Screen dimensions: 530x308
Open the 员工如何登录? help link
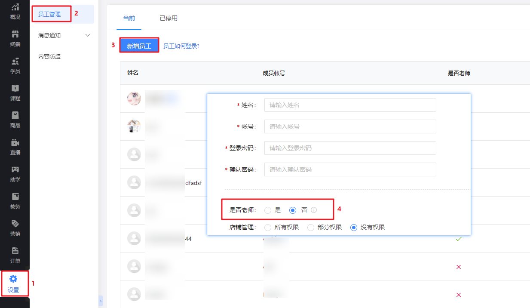pyautogui.click(x=181, y=46)
